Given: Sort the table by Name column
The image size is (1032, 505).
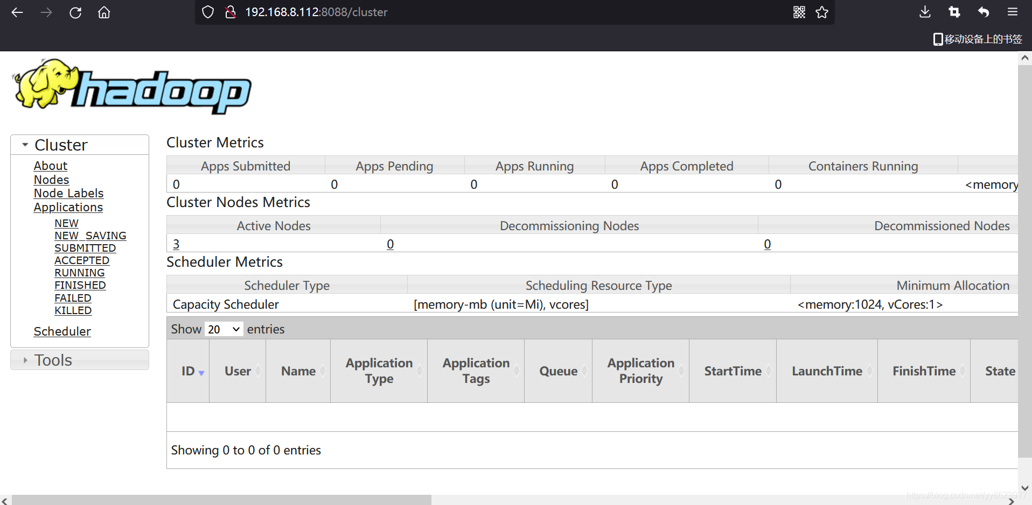Looking at the screenshot, I should (x=298, y=371).
